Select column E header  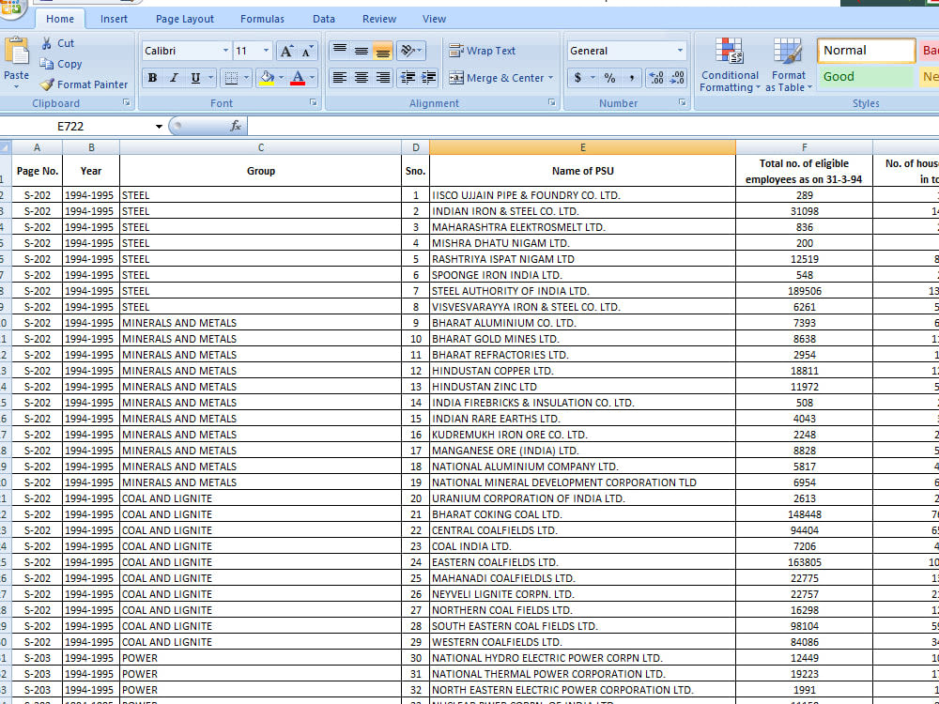click(582, 147)
